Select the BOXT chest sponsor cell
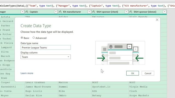This screenshot has width=175, height=98. [110, 82]
